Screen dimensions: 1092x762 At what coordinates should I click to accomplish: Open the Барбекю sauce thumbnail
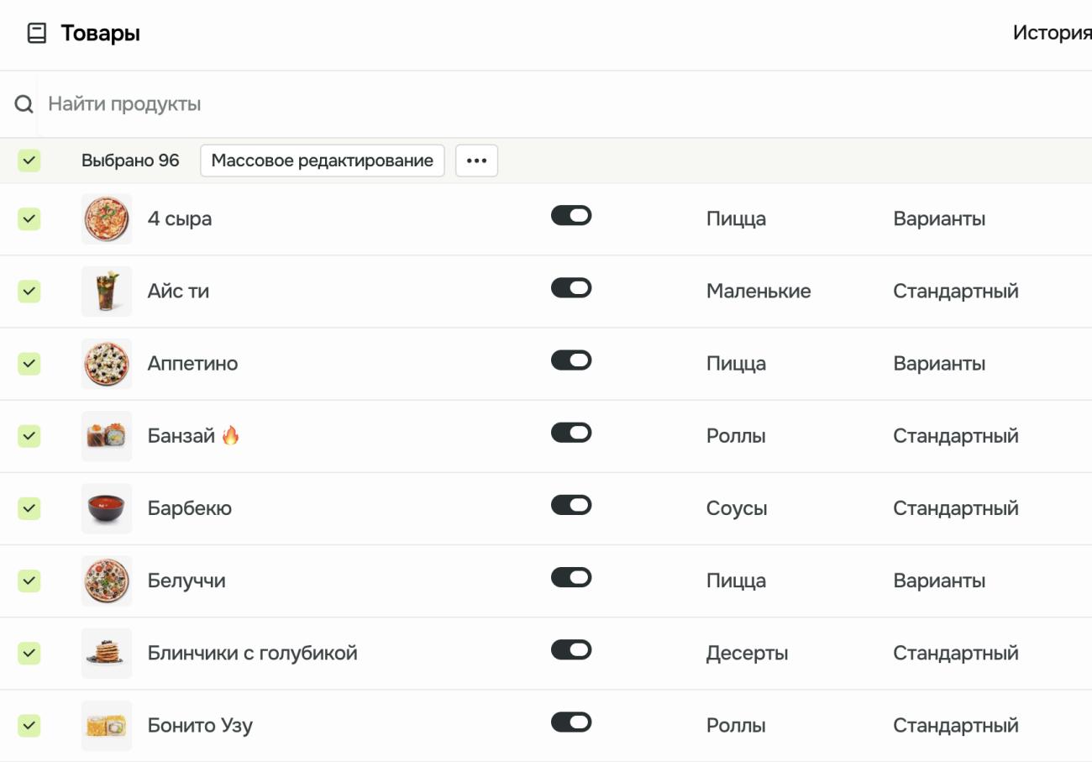(x=107, y=508)
